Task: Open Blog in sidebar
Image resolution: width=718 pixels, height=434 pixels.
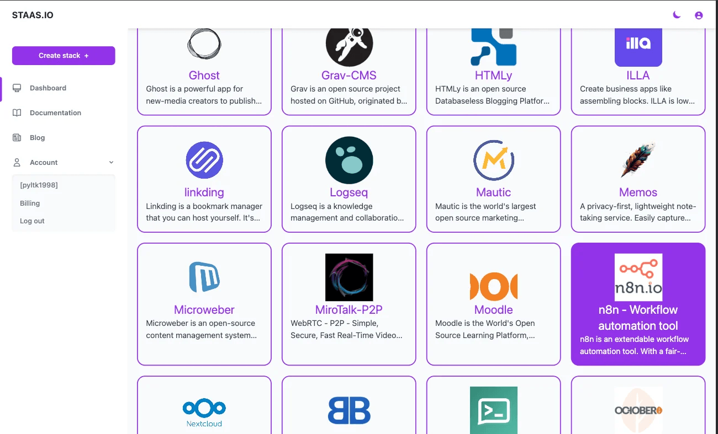Action: click(38, 138)
